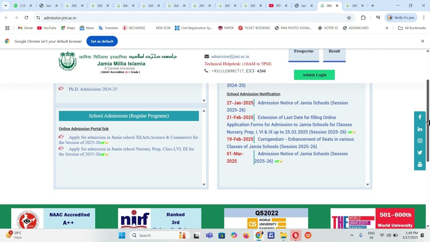The width and height of the screenshot is (430, 242).
Task: Open 27-Jan-2025 Admission Notice of Jamia Schools
Action: (287, 107)
